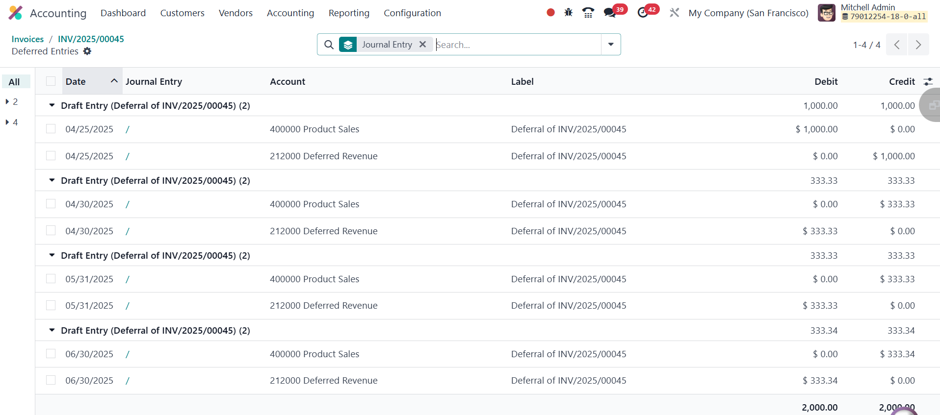The height and width of the screenshot is (415, 940).
Task: Open optional columns settings icon
Action: pyautogui.click(x=928, y=82)
